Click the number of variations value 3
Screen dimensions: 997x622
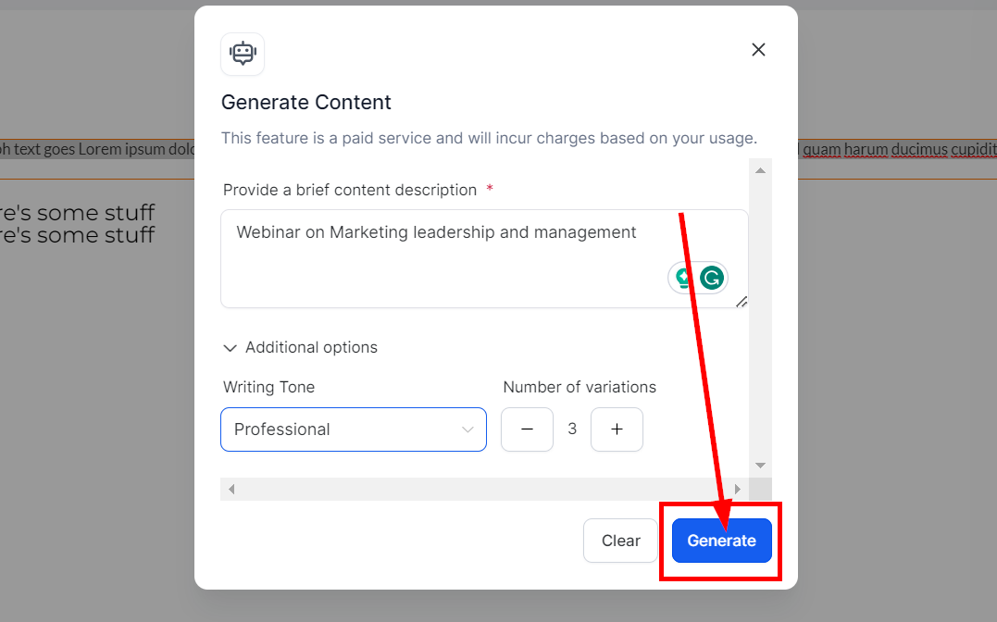572,429
